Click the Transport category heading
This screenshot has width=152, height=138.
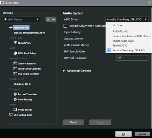pos(15,89)
